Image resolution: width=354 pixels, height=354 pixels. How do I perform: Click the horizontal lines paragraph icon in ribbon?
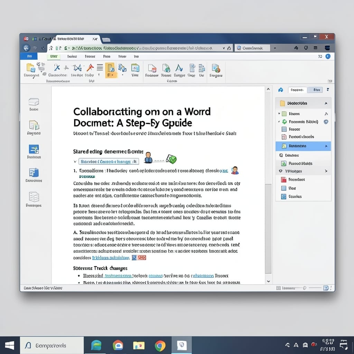[100, 67]
